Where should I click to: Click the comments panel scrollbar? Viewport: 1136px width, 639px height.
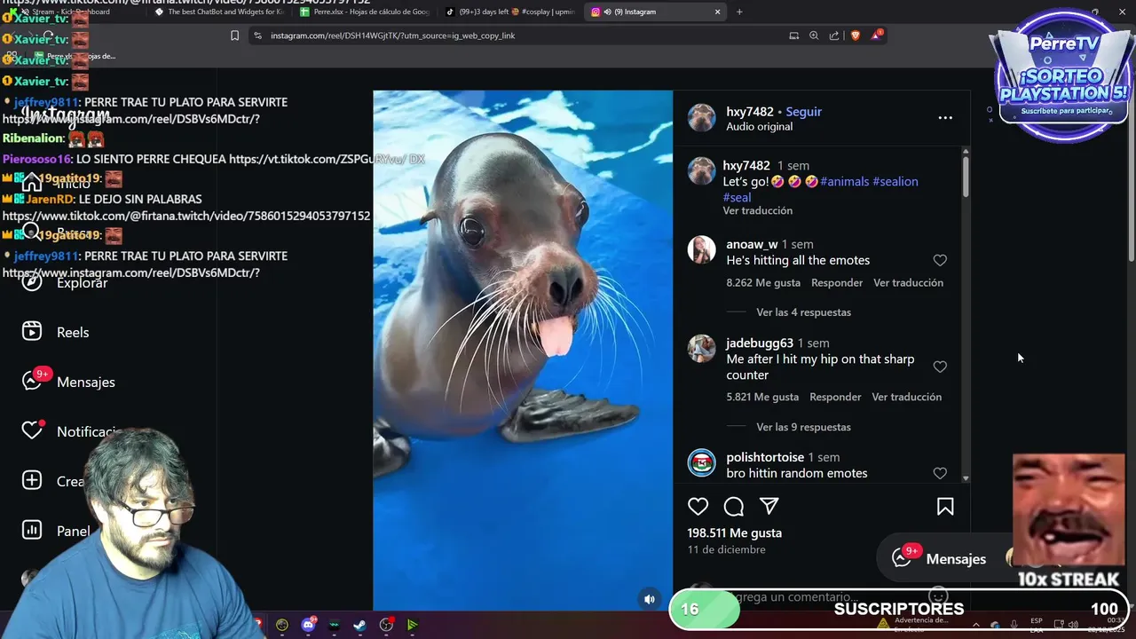coord(966,176)
